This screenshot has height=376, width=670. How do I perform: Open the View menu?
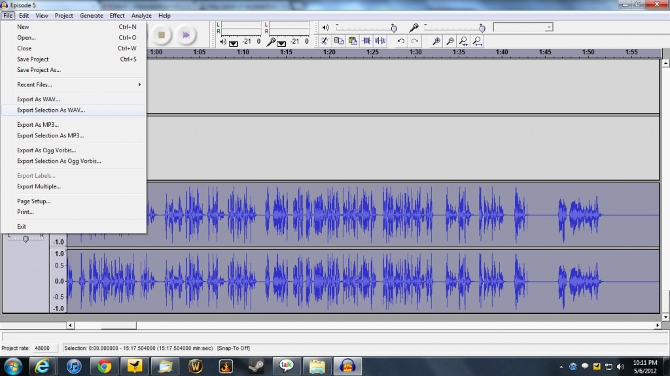[x=41, y=16]
